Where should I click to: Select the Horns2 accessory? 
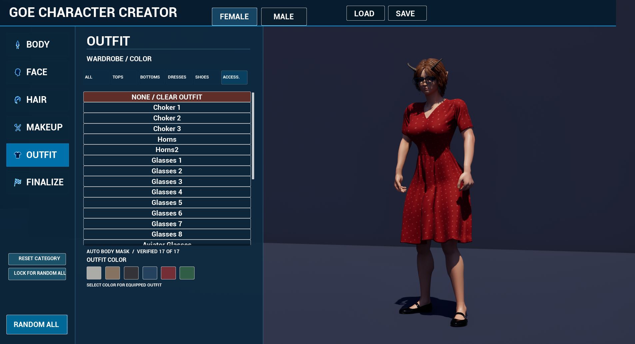(x=167, y=150)
